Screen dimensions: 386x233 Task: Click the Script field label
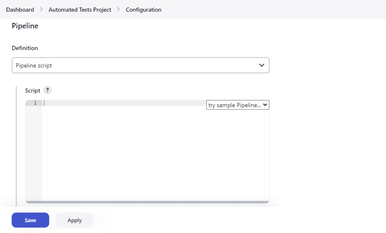(33, 90)
